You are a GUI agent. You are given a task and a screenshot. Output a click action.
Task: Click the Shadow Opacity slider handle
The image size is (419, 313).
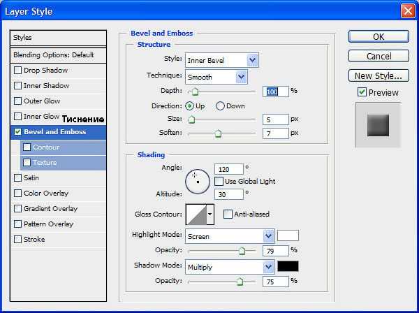click(x=240, y=282)
